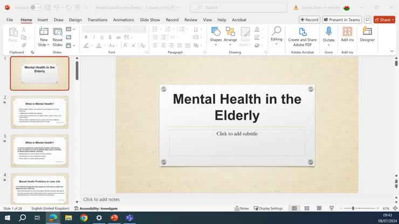399x224 pixels.
Task: Collapse the ribbon with chevron
Action: point(392,51)
